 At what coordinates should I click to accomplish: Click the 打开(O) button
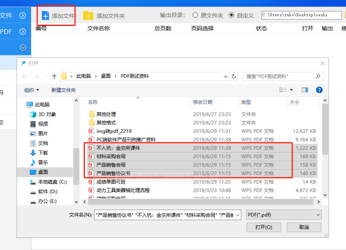(264, 227)
